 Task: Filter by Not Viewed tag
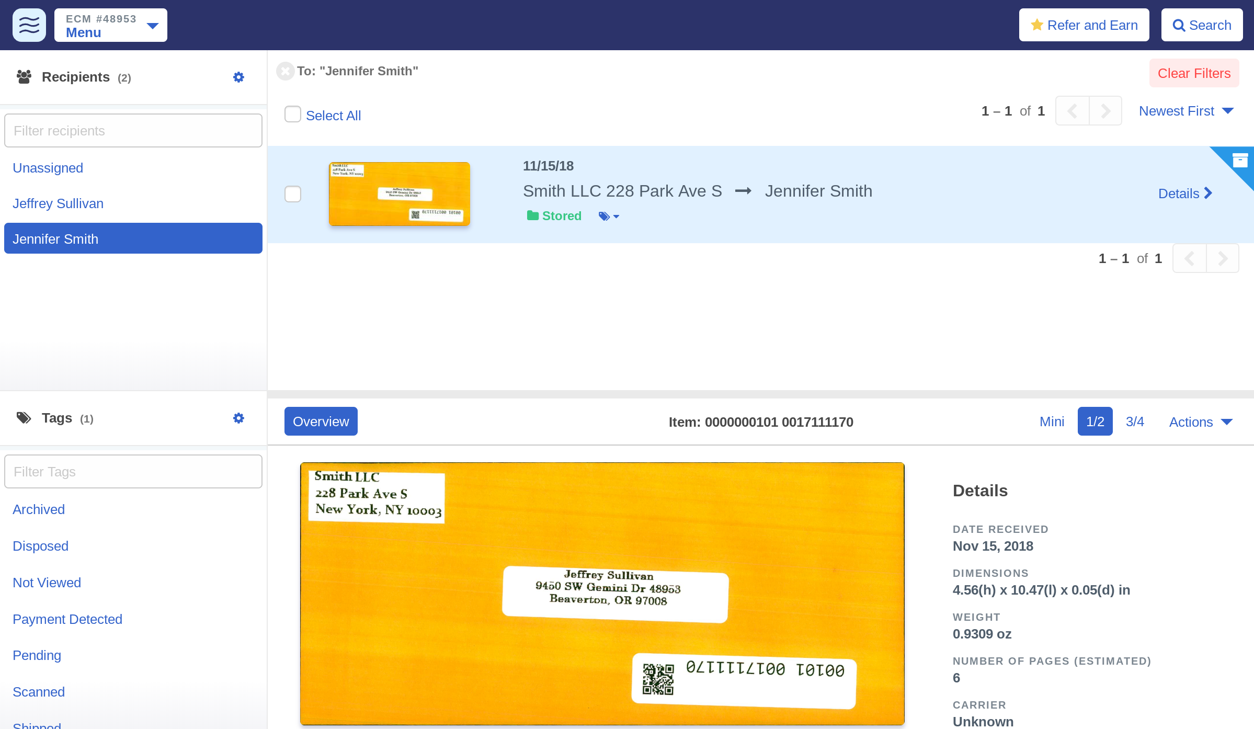(x=47, y=583)
